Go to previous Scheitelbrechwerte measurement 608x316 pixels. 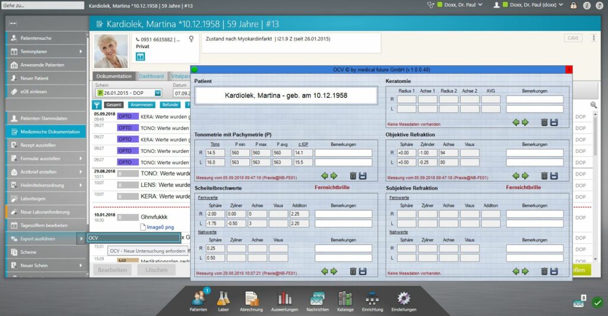click(324, 271)
